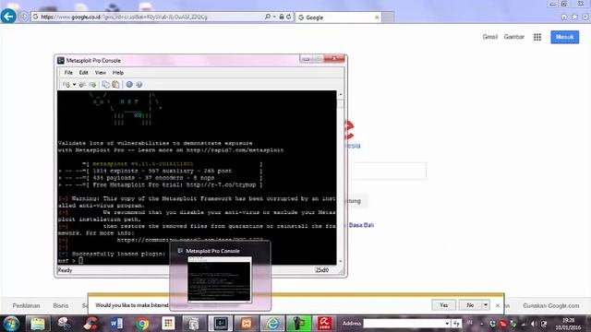
Task: Launch Google Chrome from taskbar
Action: tap(142, 324)
